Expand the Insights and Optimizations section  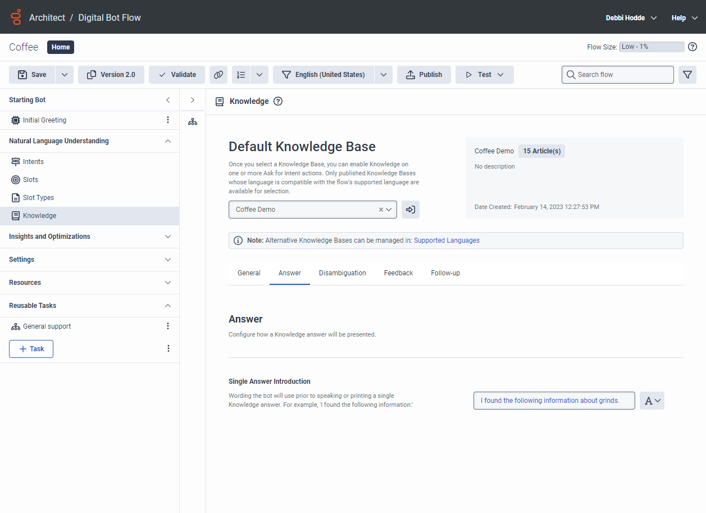(x=167, y=237)
